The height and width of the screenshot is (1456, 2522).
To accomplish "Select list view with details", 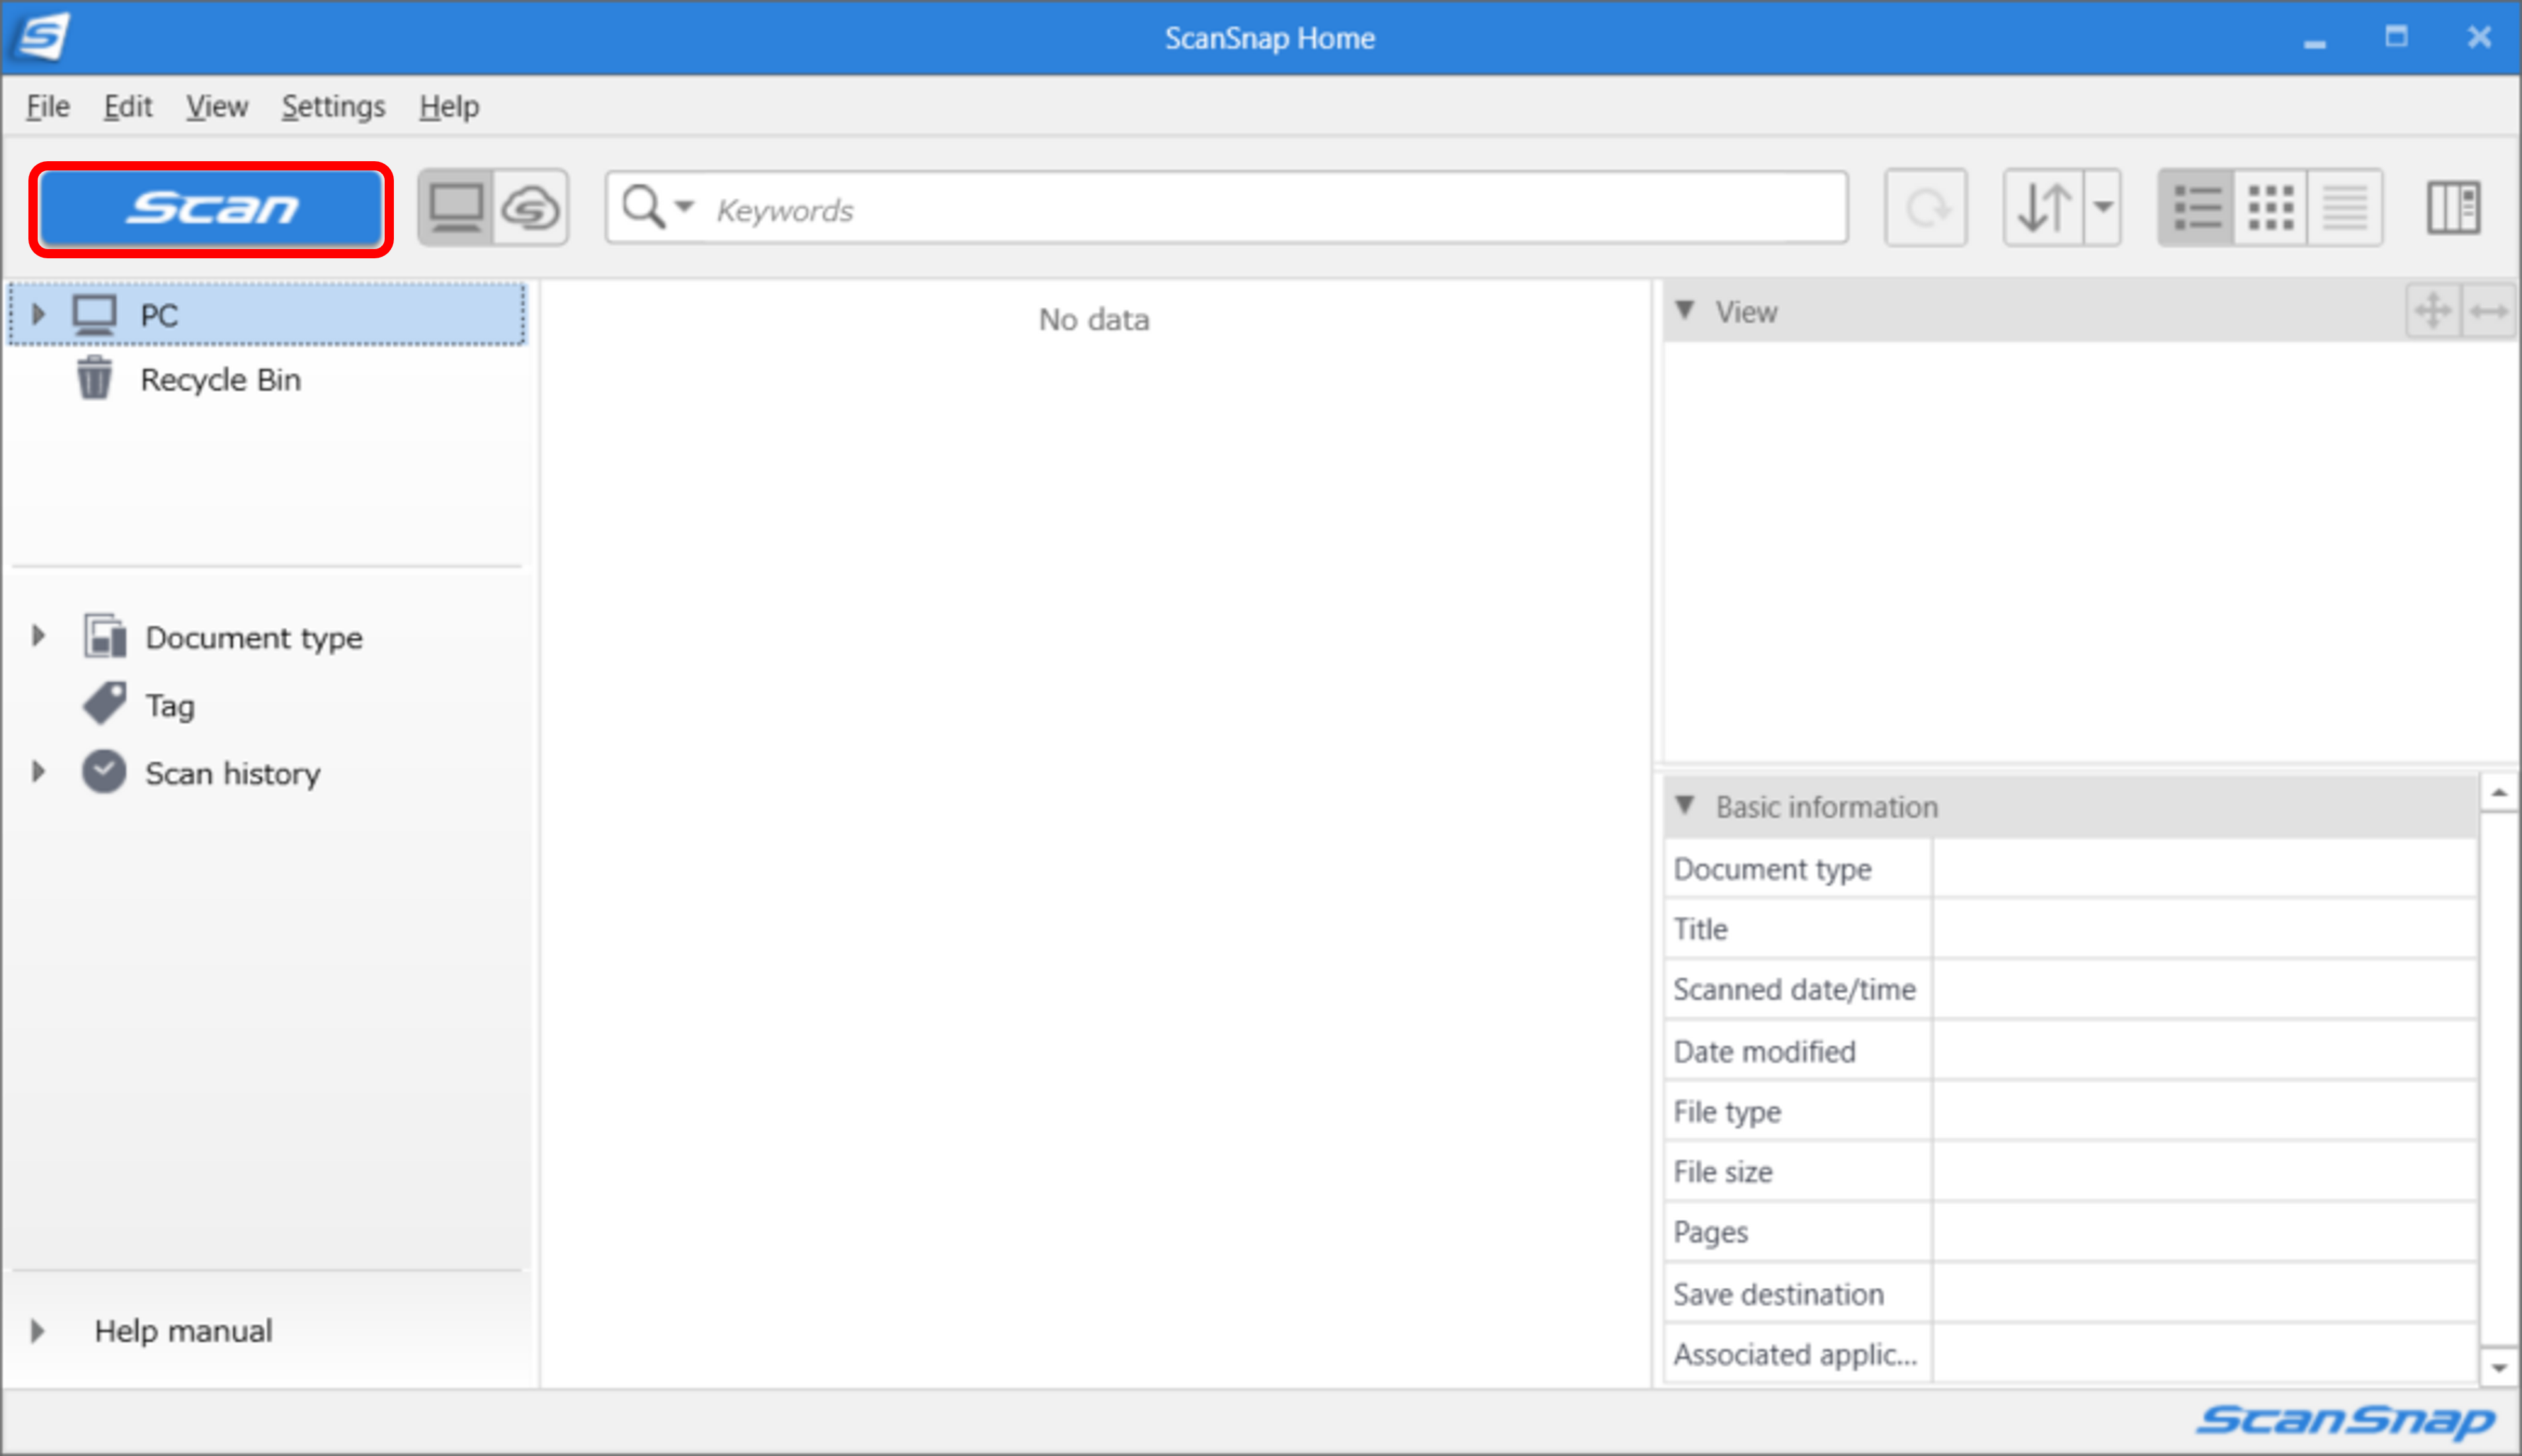I will pyautogui.click(x=2197, y=208).
